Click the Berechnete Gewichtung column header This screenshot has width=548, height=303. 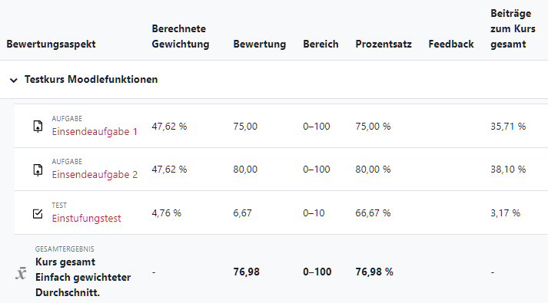pyautogui.click(x=181, y=36)
